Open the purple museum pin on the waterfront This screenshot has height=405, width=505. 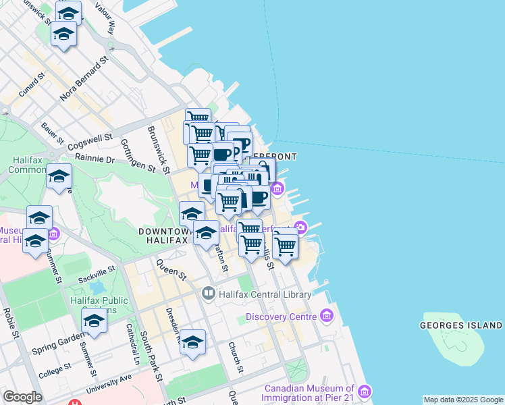[277, 188]
